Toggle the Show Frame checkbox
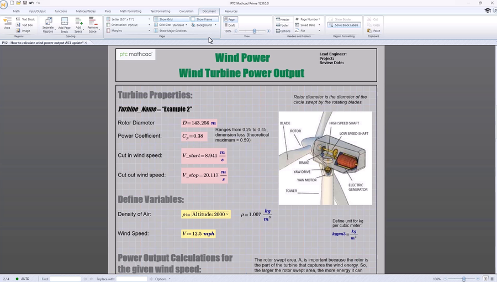The height and width of the screenshot is (282, 497). click(x=204, y=19)
